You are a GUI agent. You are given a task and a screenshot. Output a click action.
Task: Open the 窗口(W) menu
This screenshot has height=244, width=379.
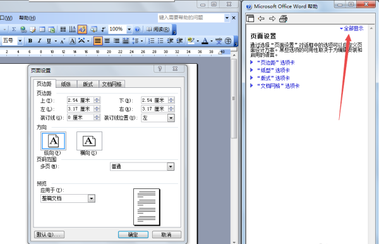tap(6, 18)
